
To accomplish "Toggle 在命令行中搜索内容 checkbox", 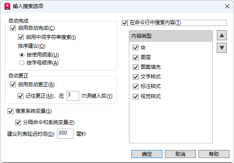I will [125, 23].
